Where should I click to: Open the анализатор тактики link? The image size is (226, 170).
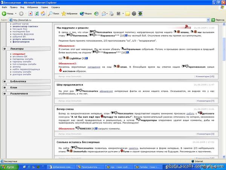coord(25,26)
